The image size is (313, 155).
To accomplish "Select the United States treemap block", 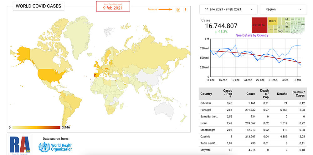I will 259,25.
